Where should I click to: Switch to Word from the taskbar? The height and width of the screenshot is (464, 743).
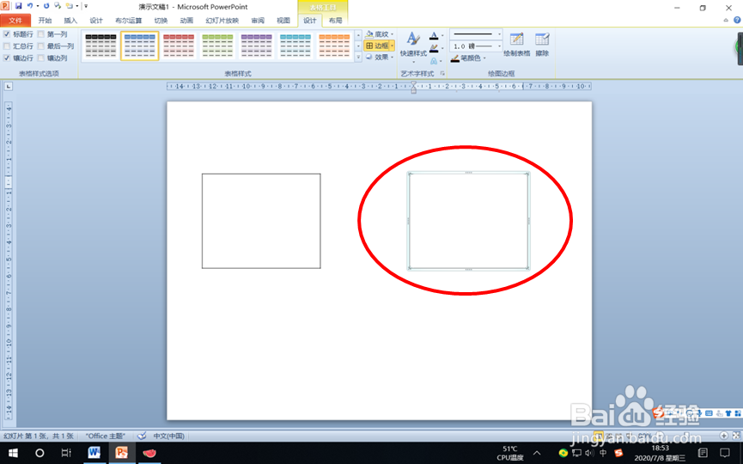click(x=94, y=453)
